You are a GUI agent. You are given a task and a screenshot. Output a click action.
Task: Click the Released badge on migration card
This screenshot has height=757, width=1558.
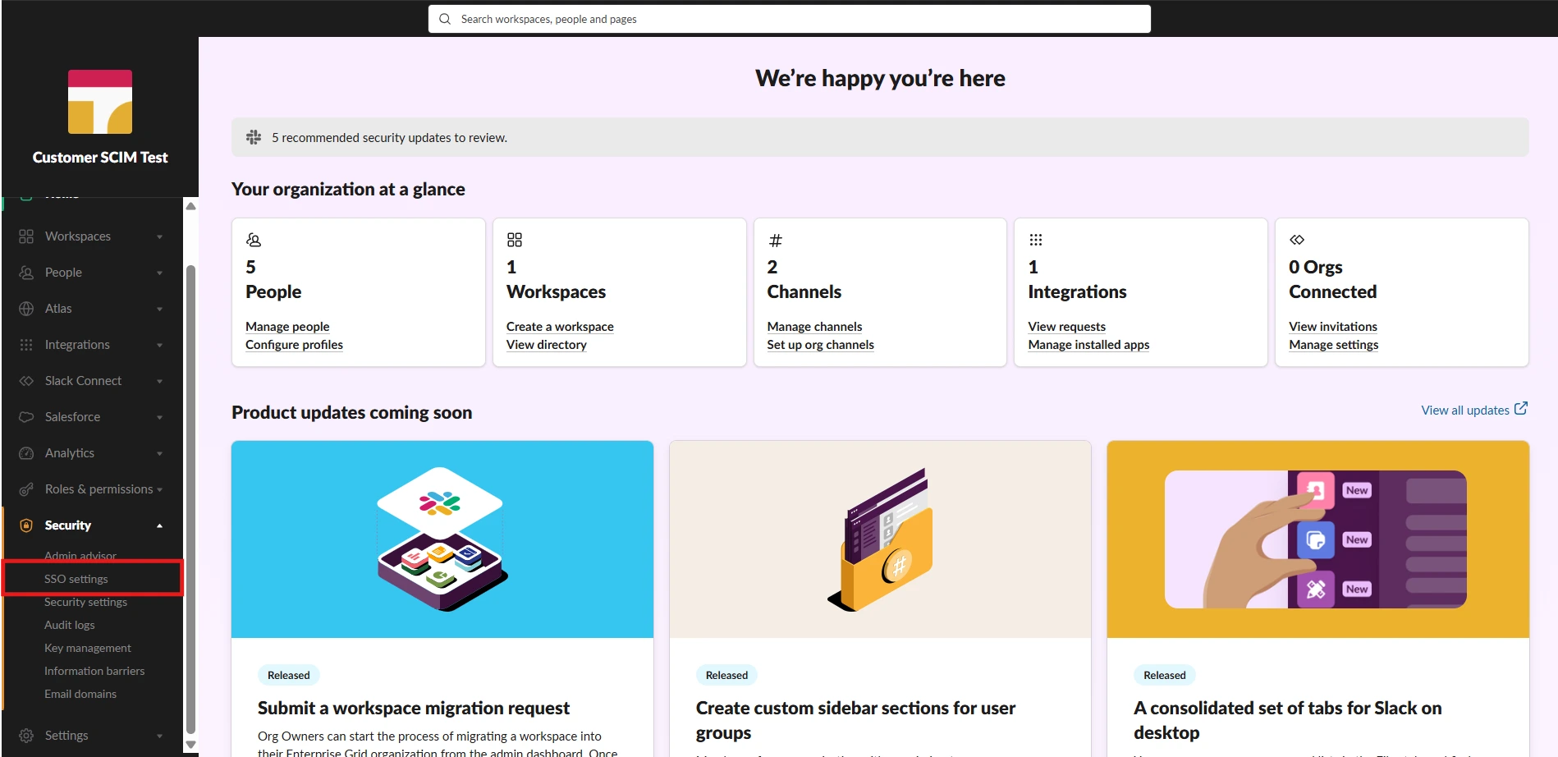click(289, 675)
